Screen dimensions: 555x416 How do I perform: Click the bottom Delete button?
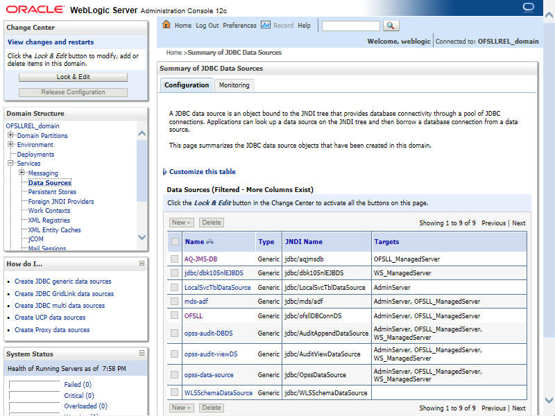tap(212, 408)
